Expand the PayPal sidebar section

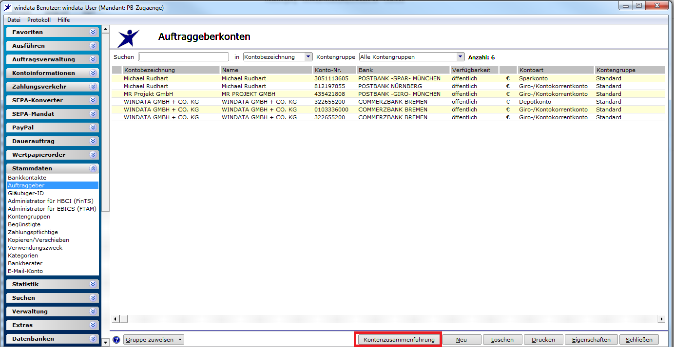point(53,128)
